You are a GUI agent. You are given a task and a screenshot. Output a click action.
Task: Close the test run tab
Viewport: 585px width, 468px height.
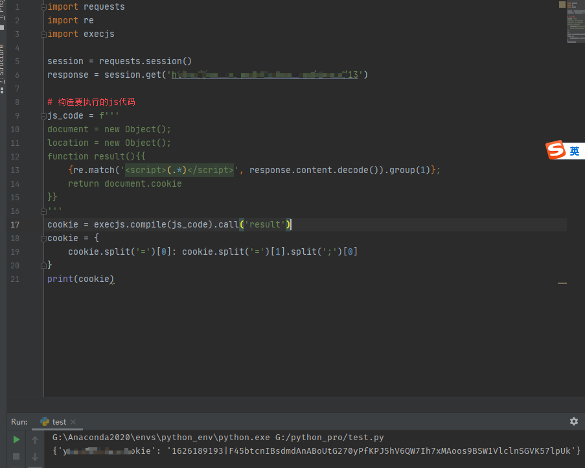(x=73, y=422)
